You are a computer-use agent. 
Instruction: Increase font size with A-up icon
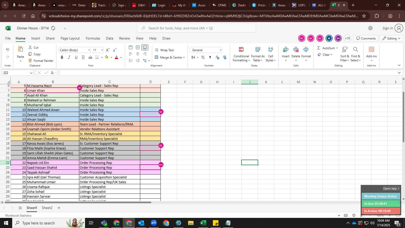pos(108,50)
